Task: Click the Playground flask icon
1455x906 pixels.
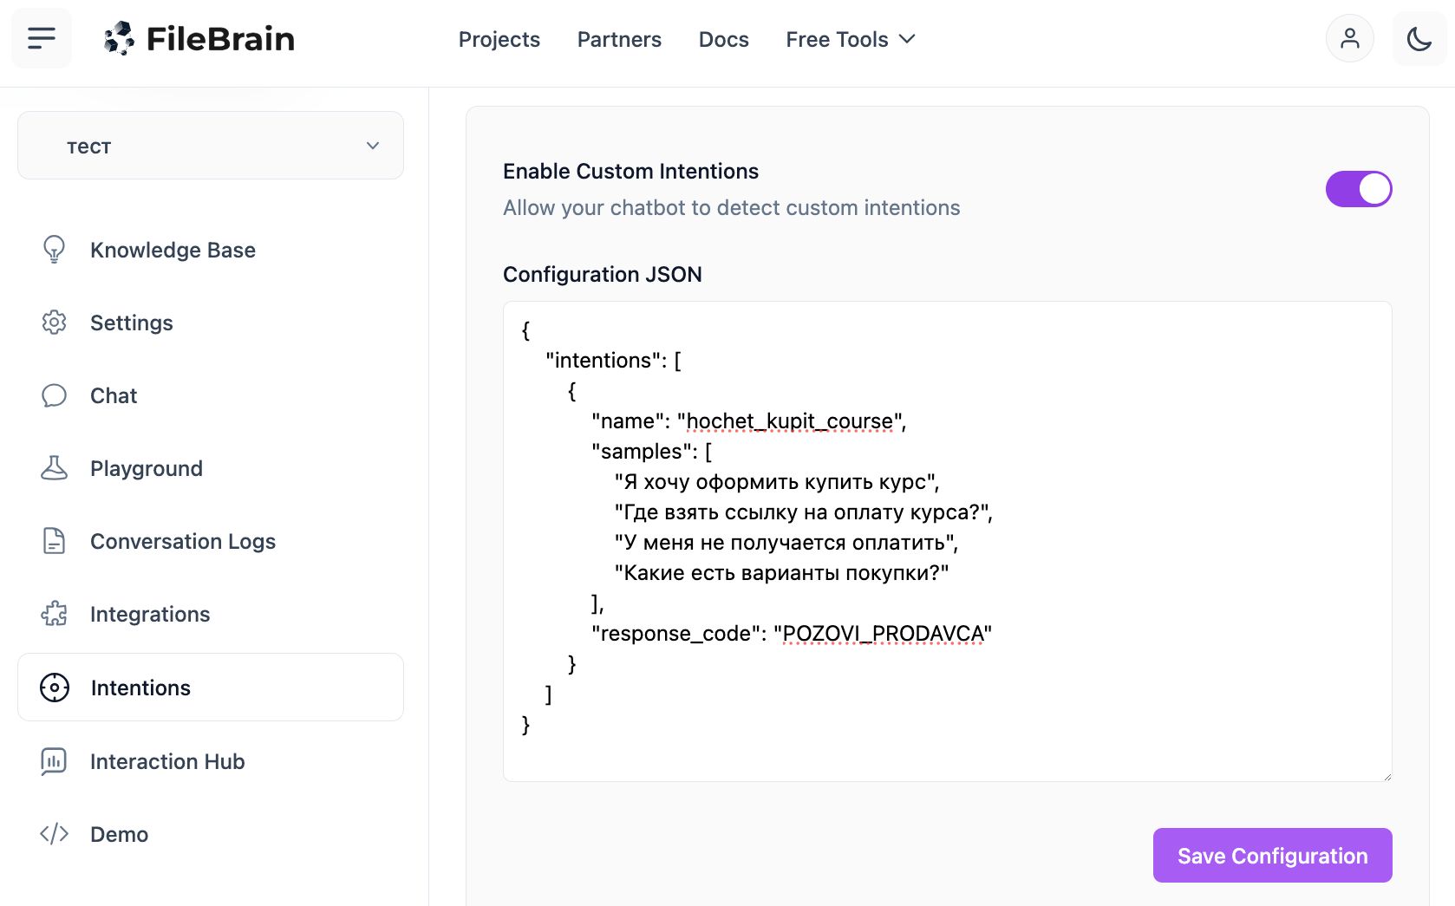Action: [x=54, y=468]
